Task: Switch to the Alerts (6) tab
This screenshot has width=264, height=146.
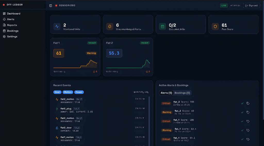Action: click(x=166, y=93)
